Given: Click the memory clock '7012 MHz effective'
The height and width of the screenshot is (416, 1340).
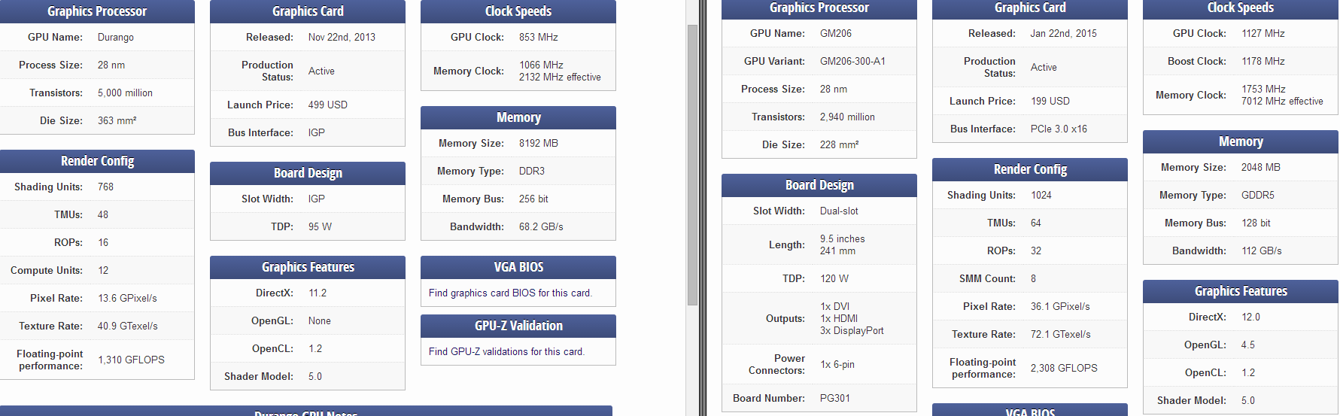Looking at the screenshot, I should click(1282, 101).
